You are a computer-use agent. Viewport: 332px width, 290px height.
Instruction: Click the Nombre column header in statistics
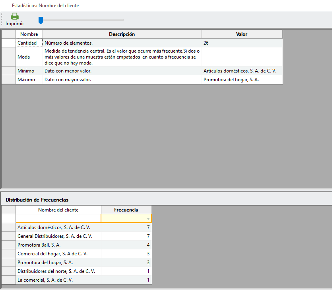tap(29, 34)
